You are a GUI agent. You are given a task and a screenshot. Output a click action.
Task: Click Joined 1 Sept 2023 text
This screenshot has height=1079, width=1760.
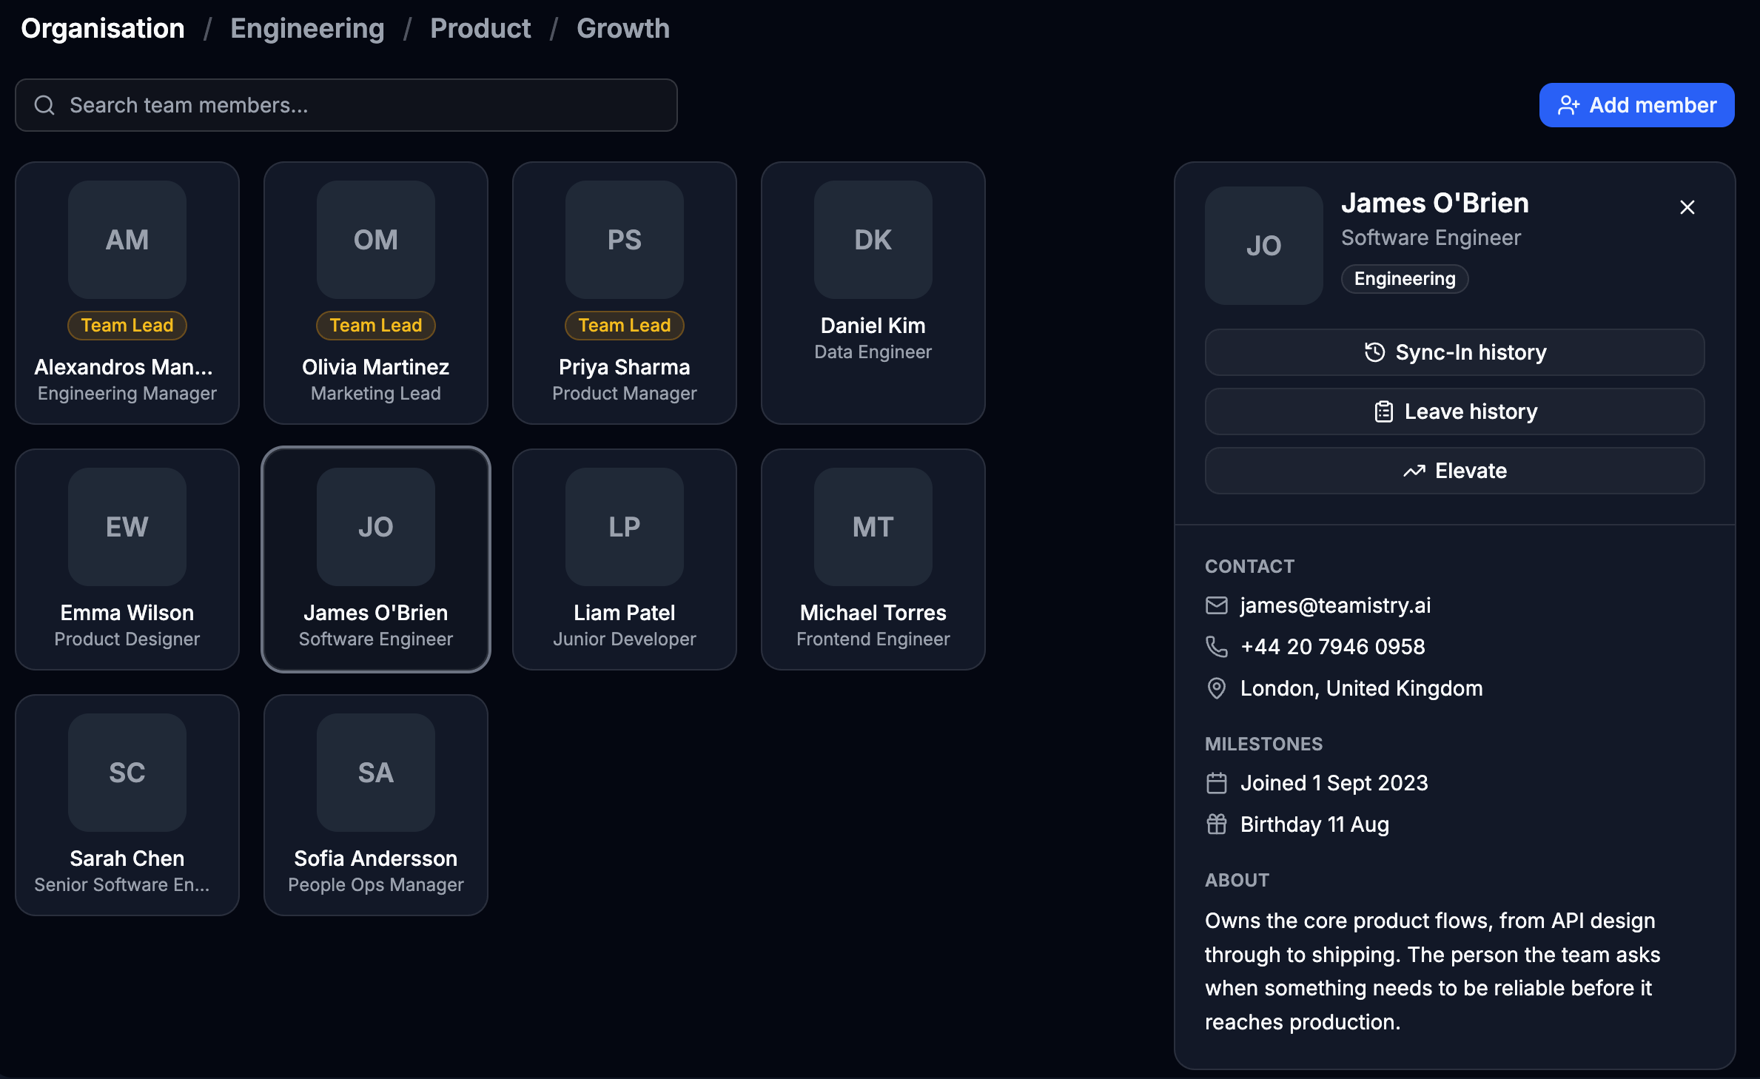point(1334,783)
